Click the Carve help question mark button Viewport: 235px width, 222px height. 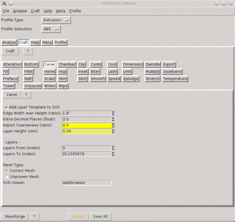(x=26, y=95)
